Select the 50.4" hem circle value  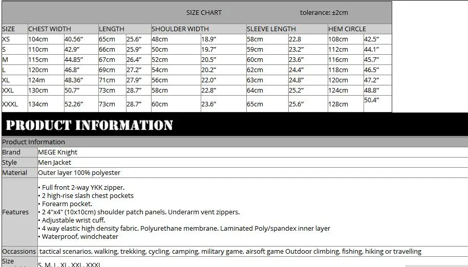(371, 100)
